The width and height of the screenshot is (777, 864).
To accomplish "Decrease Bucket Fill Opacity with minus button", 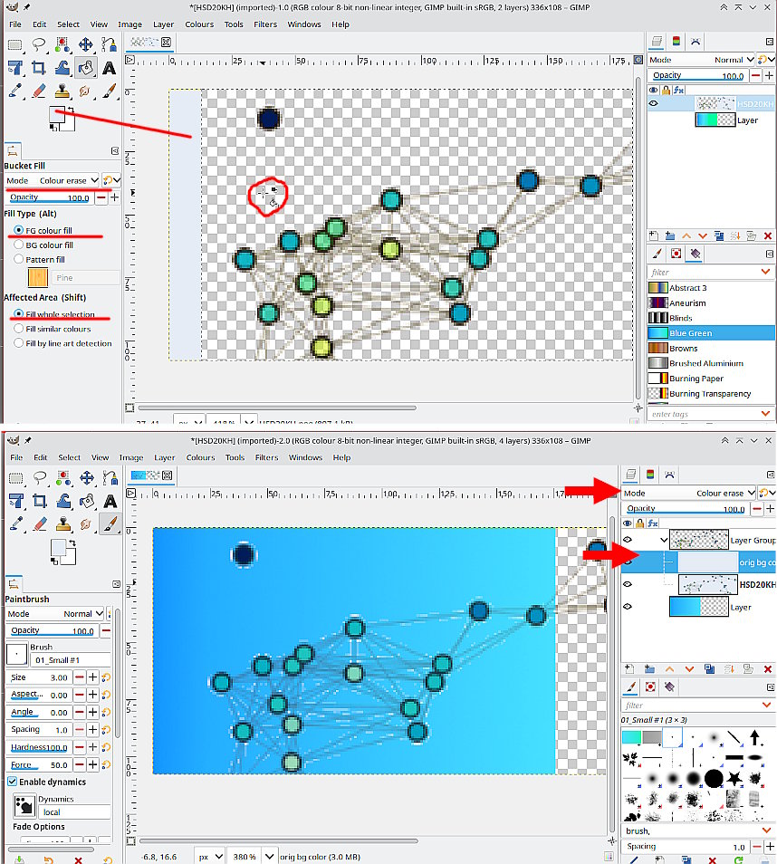I will pos(101,197).
